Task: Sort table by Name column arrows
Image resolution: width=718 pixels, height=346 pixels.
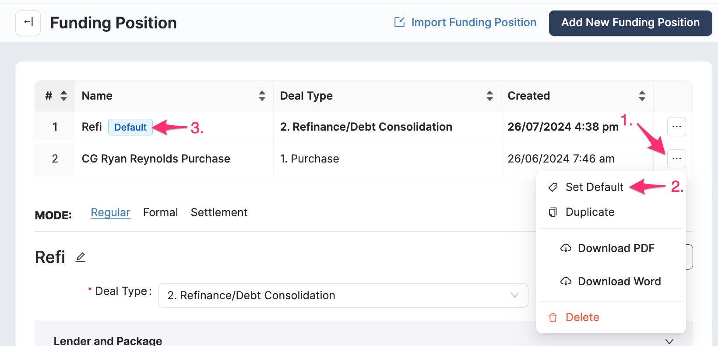Action: pyautogui.click(x=262, y=96)
